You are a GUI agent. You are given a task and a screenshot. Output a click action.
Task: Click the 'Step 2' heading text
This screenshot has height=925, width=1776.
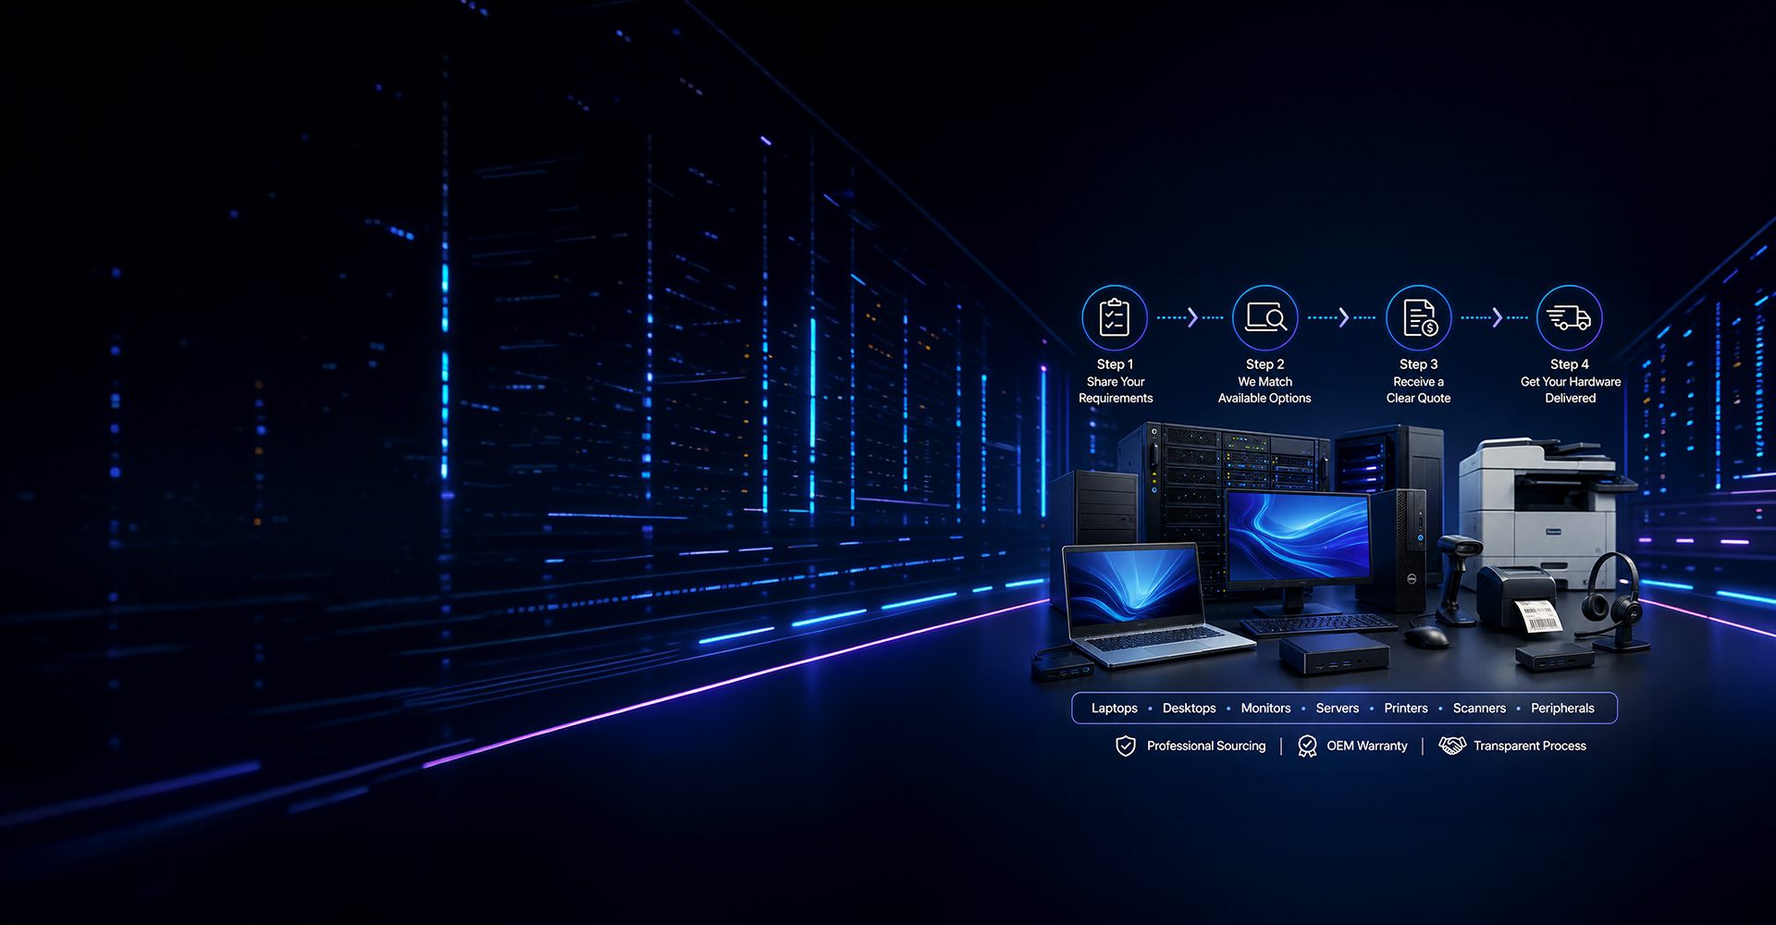coord(1265,364)
